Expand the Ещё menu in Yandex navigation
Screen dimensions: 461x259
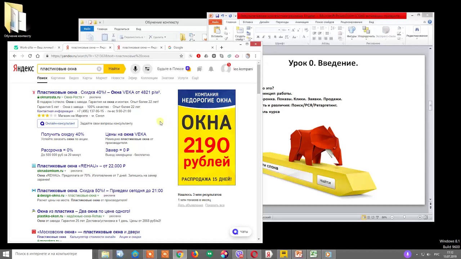pyautogui.click(x=195, y=78)
